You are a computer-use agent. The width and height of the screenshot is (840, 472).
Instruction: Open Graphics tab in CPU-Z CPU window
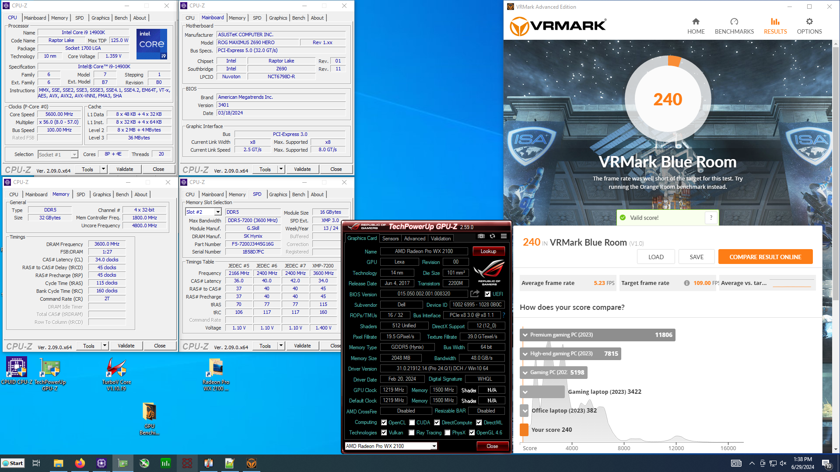tap(100, 18)
